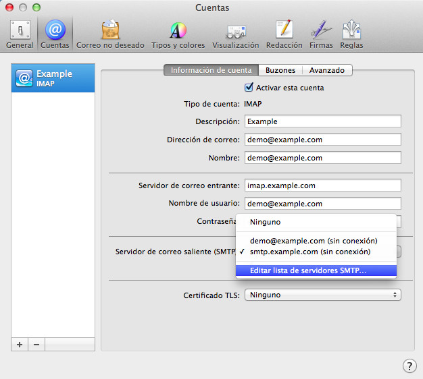Switch to the Buzones tab

(x=280, y=70)
